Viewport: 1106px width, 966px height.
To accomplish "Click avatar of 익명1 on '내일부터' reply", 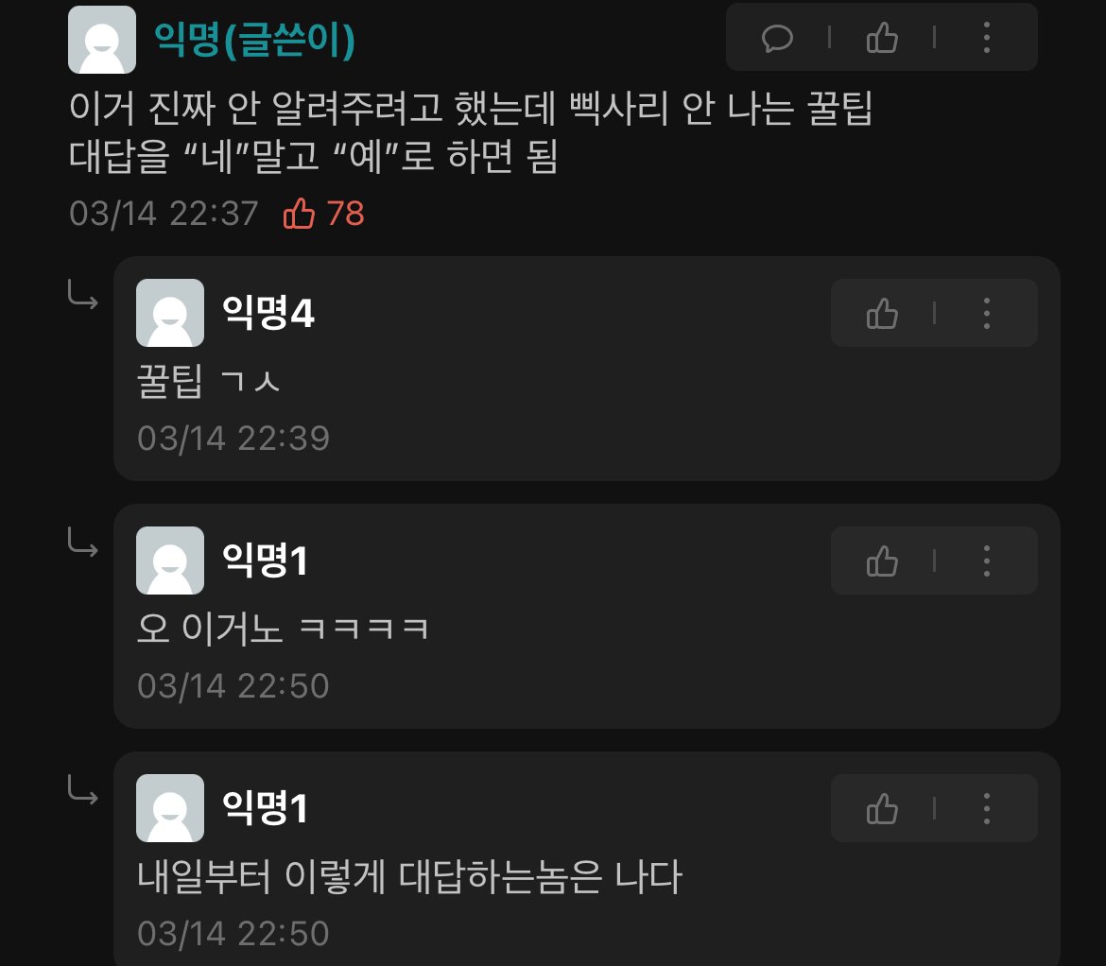I will click(x=170, y=807).
